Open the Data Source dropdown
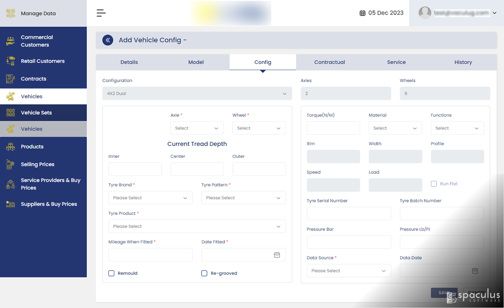 pyautogui.click(x=349, y=271)
